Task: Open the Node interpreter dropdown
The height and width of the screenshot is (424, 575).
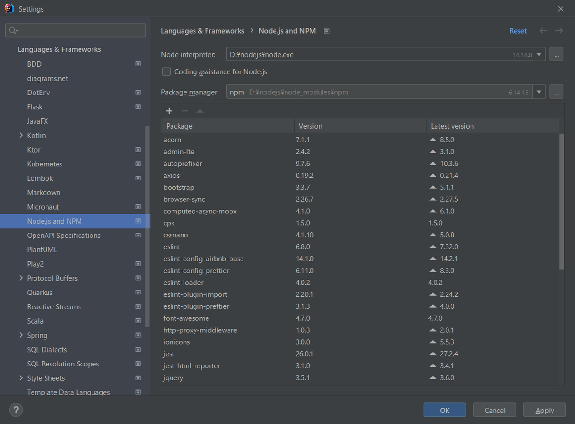Action: tap(540, 55)
